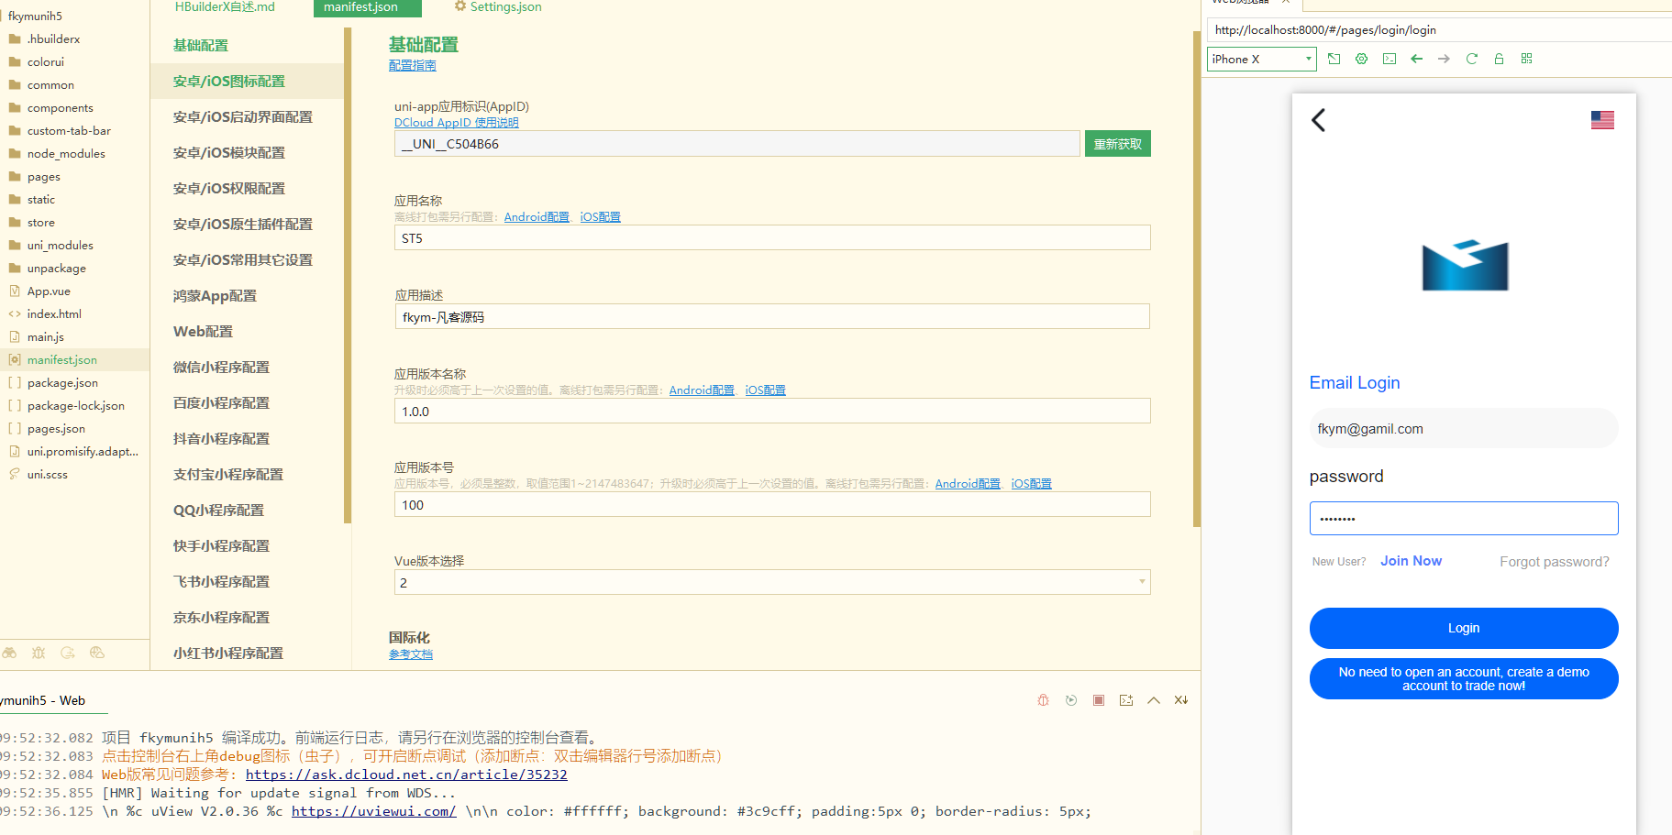
Task: Click the Join Now link
Action: [x=1411, y=561]
